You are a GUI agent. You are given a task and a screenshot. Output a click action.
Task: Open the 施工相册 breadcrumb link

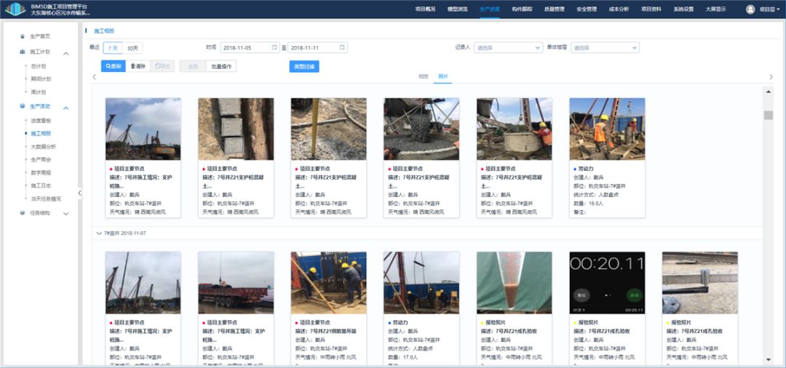click(104, 31)
